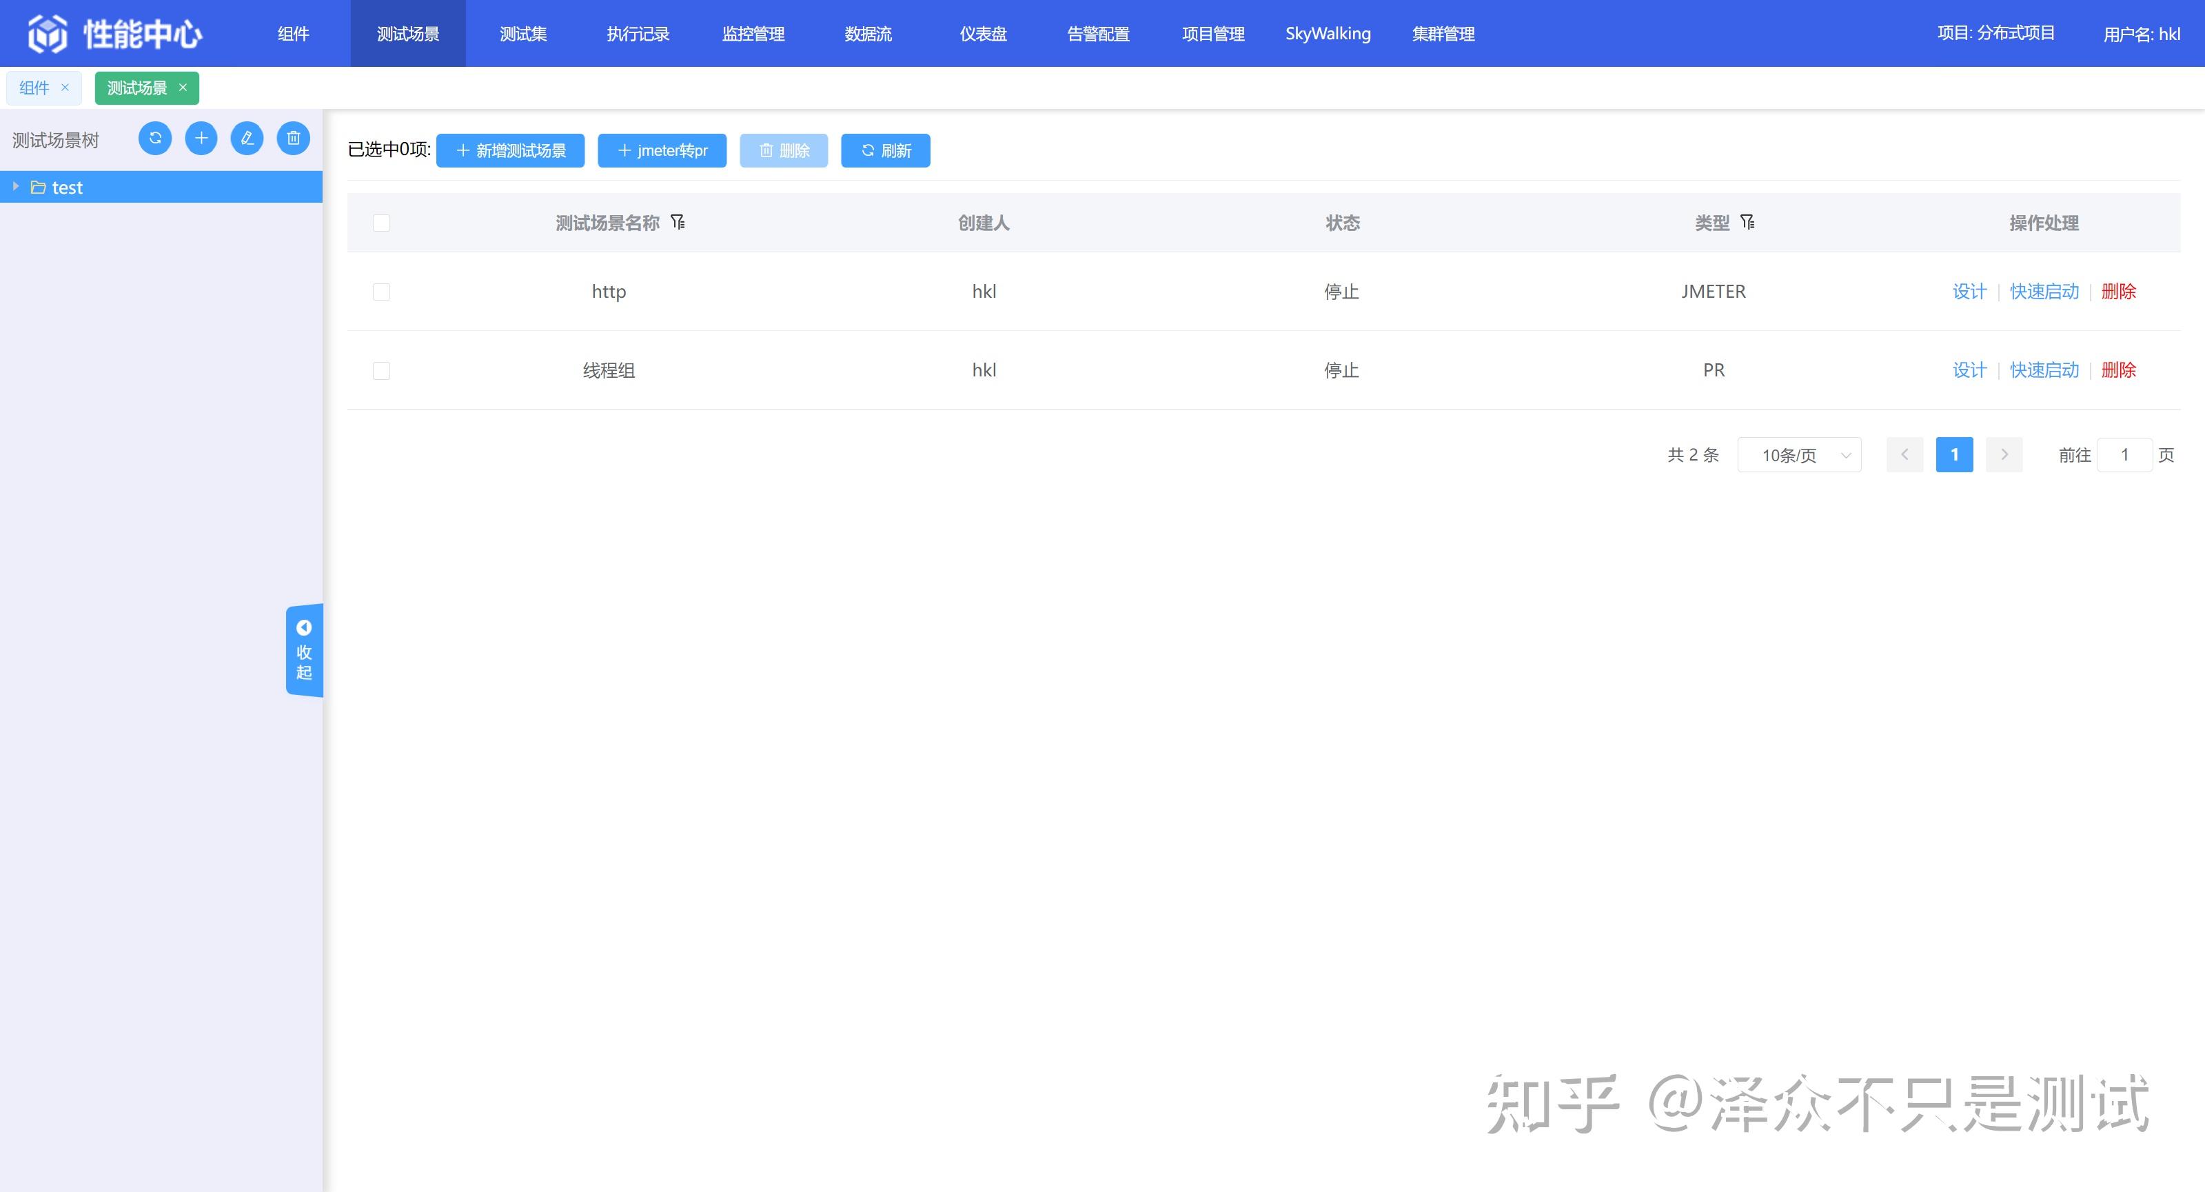The image size is (2205, 1192).
Task: Open filter icon beside 类型 column
Action: click(1748, 223)
